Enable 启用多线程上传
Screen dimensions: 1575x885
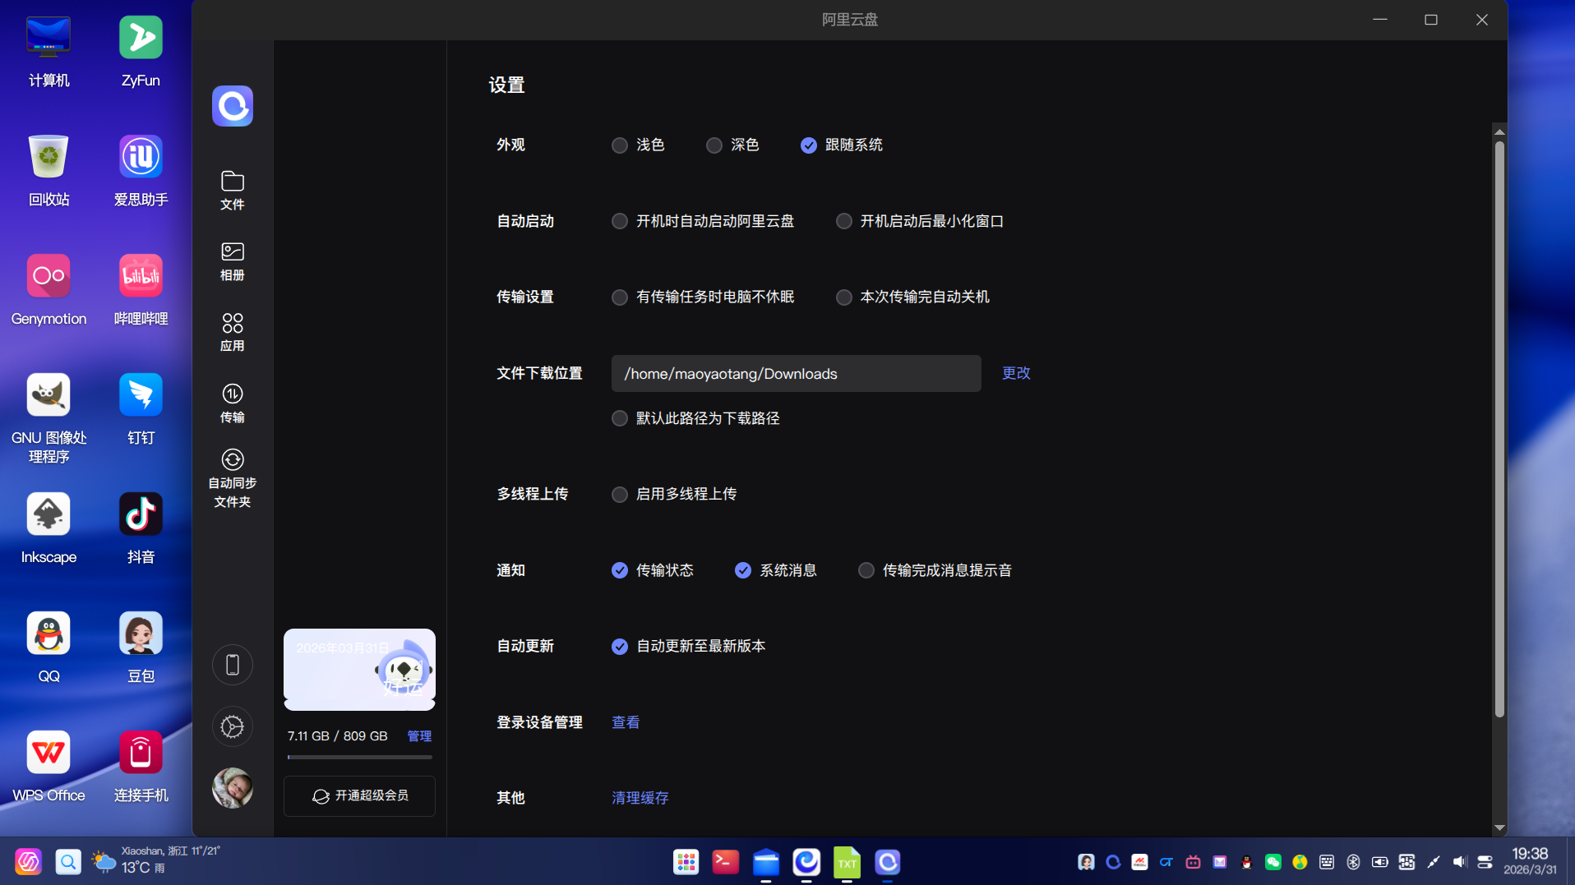tap(675, 495)
